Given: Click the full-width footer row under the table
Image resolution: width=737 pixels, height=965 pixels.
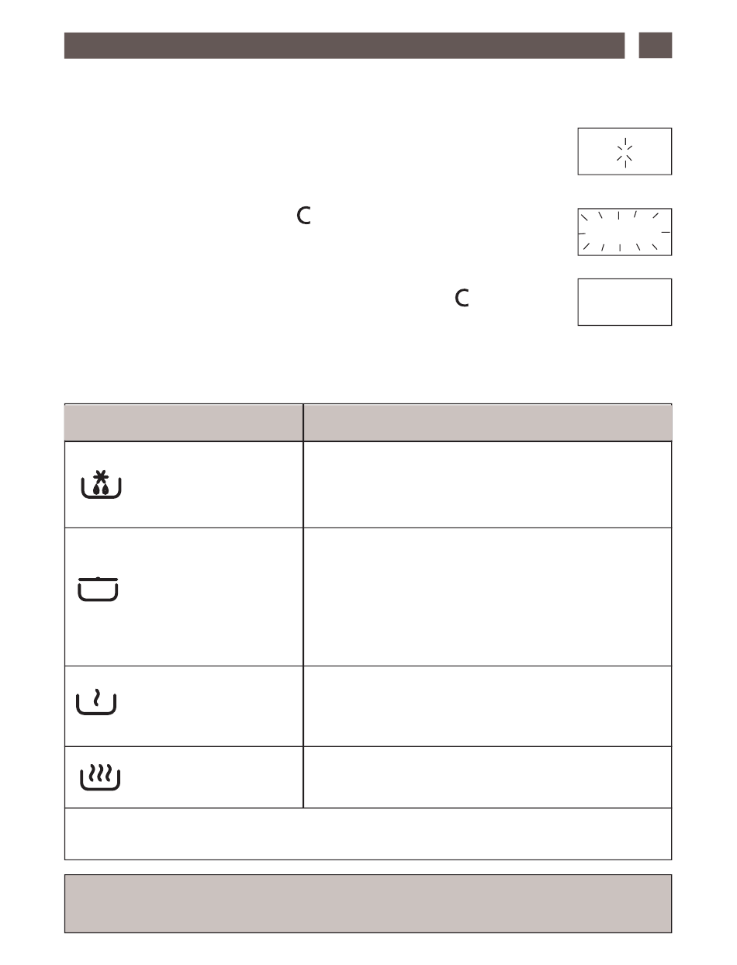Looking at the screenshot, I should [x=368, y=834].
